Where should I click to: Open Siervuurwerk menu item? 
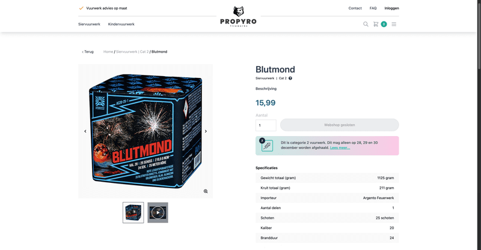pos(89,24)
